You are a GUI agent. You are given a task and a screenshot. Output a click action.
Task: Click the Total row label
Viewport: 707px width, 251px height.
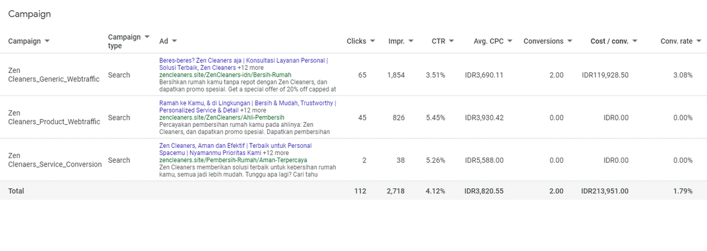point(16,191)
